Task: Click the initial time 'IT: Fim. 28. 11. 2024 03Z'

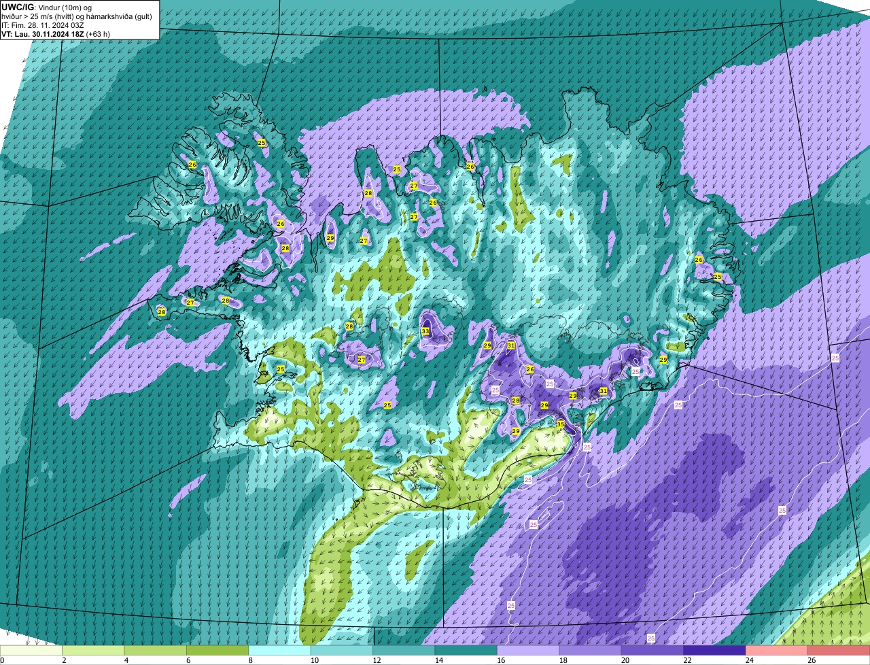Action: click(x=42, y=24)
